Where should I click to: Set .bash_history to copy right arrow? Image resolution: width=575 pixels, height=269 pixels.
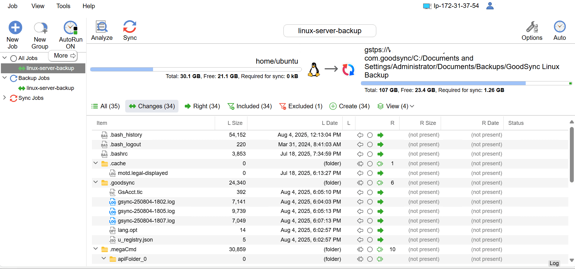point(380,135)
